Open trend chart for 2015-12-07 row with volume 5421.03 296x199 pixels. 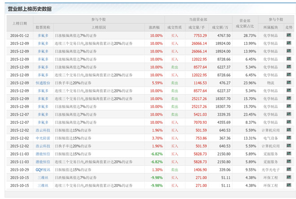(x=289, y=114)
